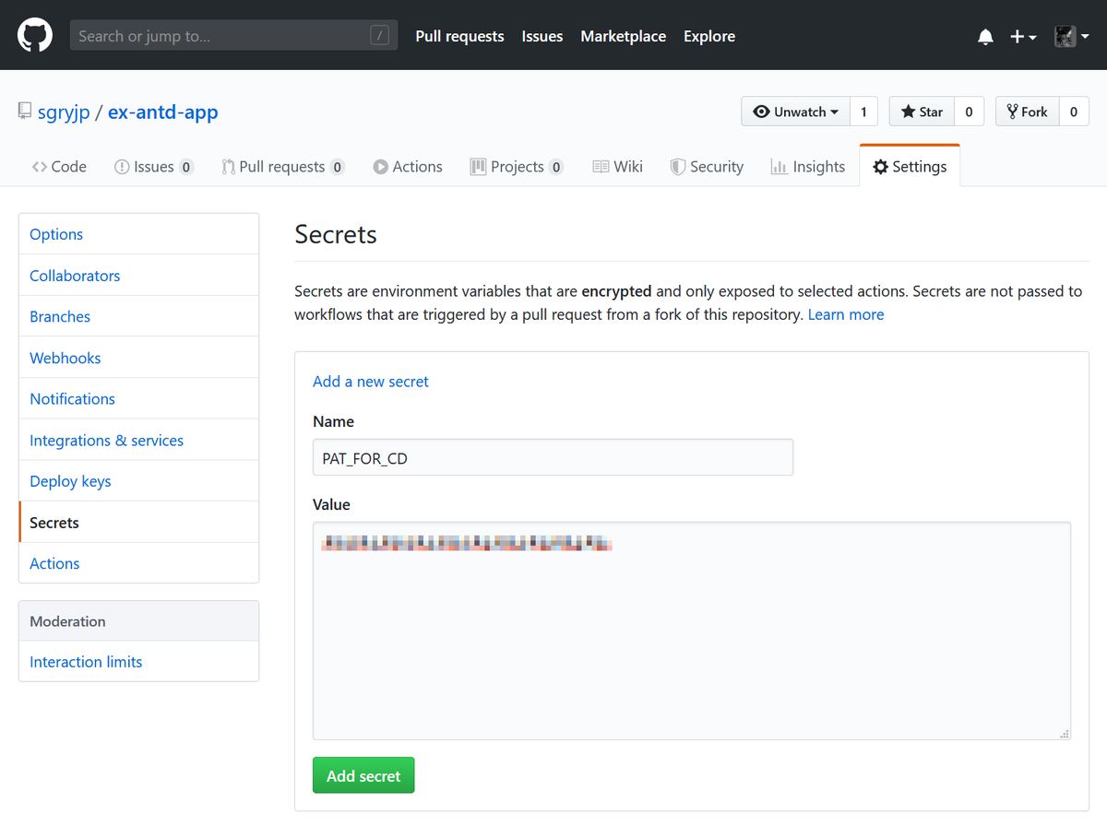Viewport: 1107px width, 837px height.
Task: Click the Add a new secret link
Action: [x=371, y=381]
